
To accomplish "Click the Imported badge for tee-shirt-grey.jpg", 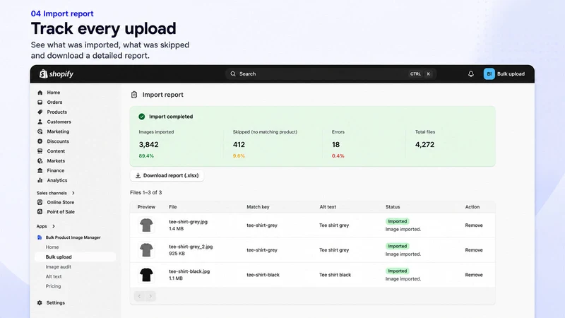I will point(398,221).
